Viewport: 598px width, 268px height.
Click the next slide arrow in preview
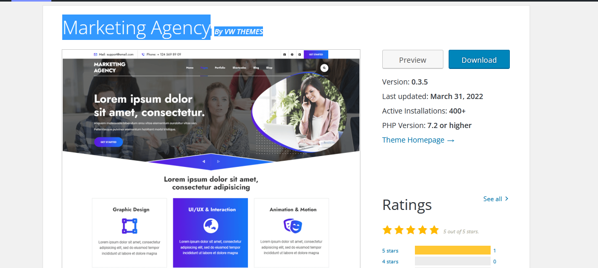pos(218,162)
